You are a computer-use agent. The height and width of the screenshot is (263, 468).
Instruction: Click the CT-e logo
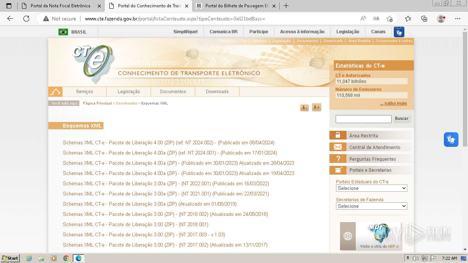click(93, 64)
